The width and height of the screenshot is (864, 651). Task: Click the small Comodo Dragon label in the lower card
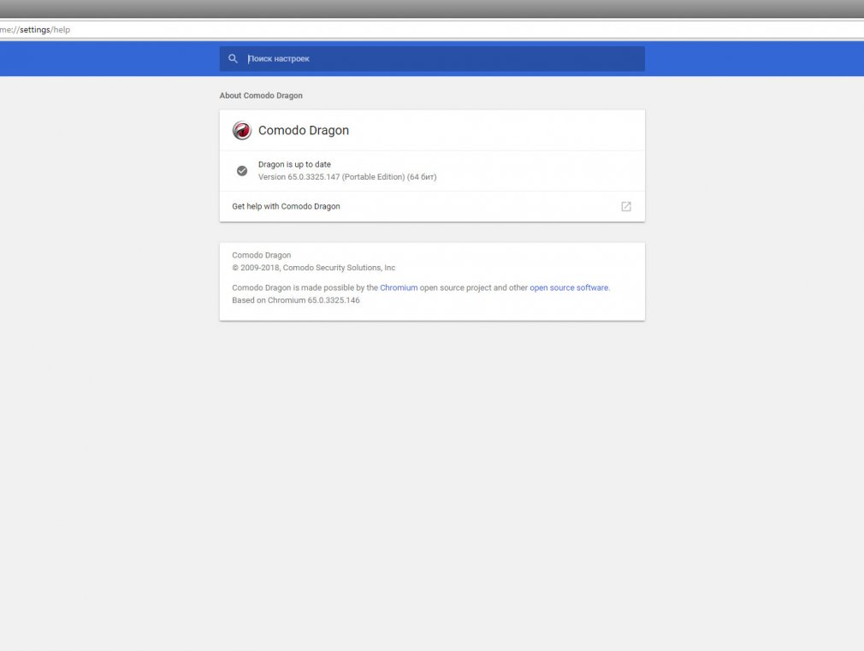point(261,255)
